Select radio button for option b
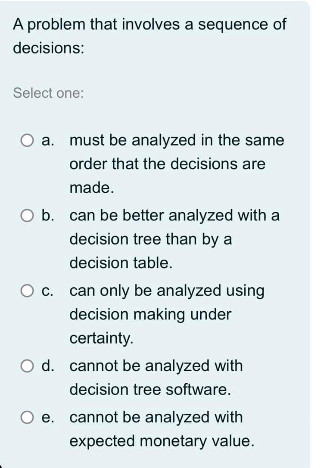This screenshot has width=336, height=468. [x=28, y=215]
